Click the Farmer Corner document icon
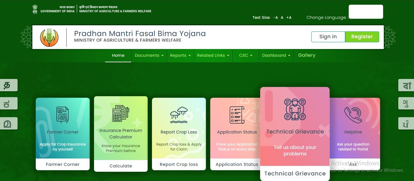This screenshot has height=181, width=414. (63, 115)
